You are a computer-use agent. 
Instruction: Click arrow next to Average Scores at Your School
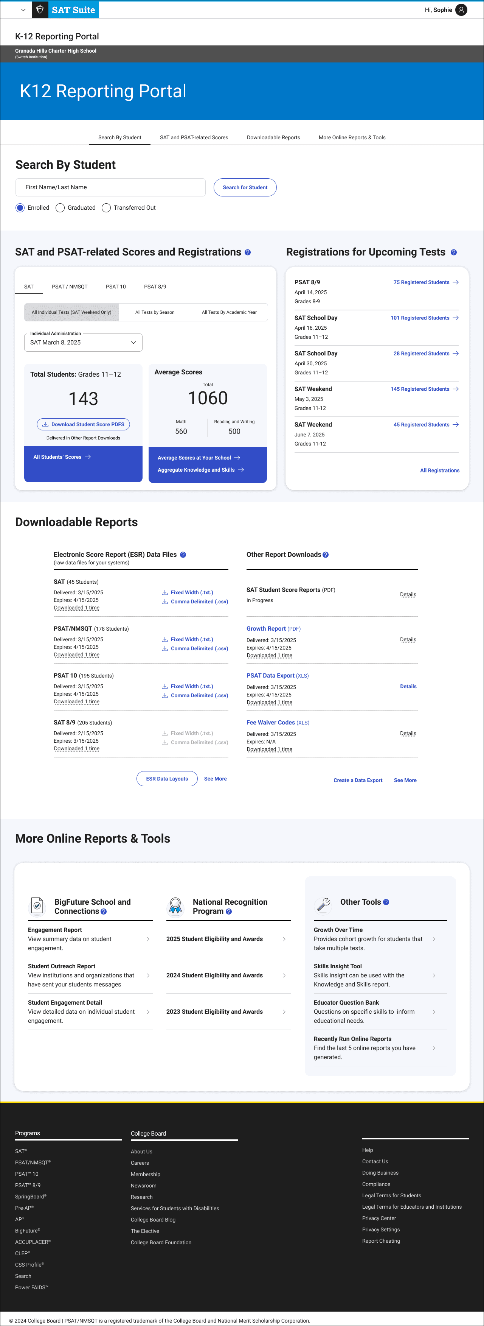pos(237,458)
